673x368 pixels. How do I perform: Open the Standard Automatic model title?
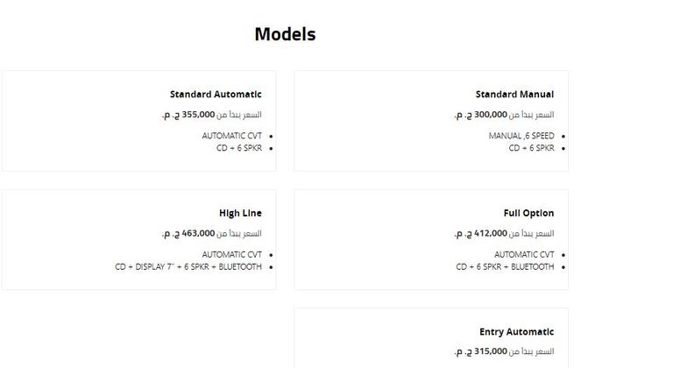tap(216, 95)
